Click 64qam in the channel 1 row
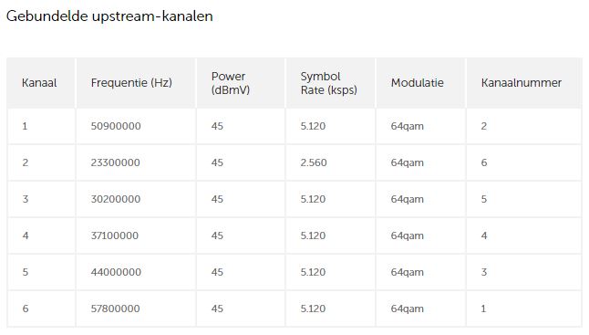The width and height of the screenshot is (589, 335). (408, 126)
